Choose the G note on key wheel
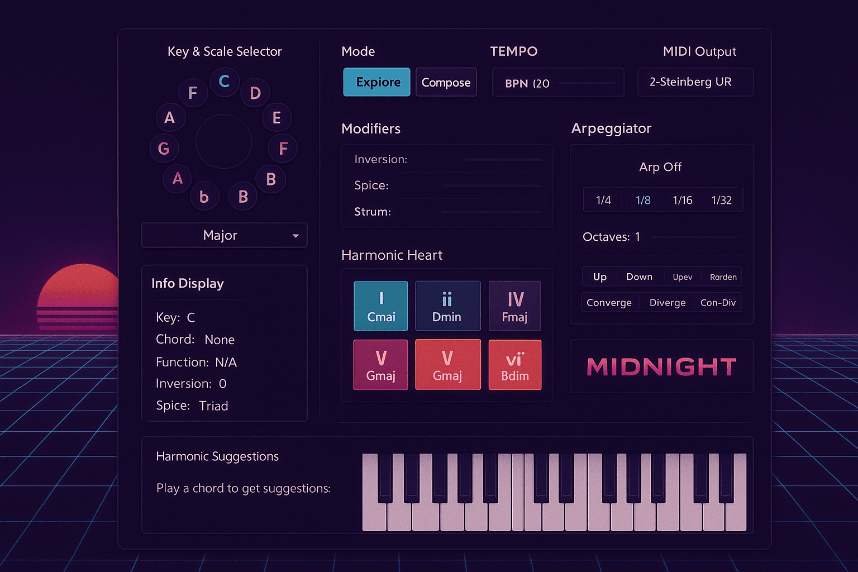Screen dimensions: 858x572 click(x=164, y=149)
